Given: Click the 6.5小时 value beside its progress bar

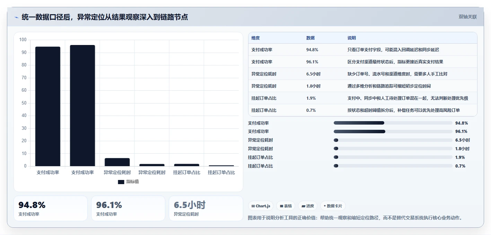Looking at the screenshot, I should click(463, 140).
